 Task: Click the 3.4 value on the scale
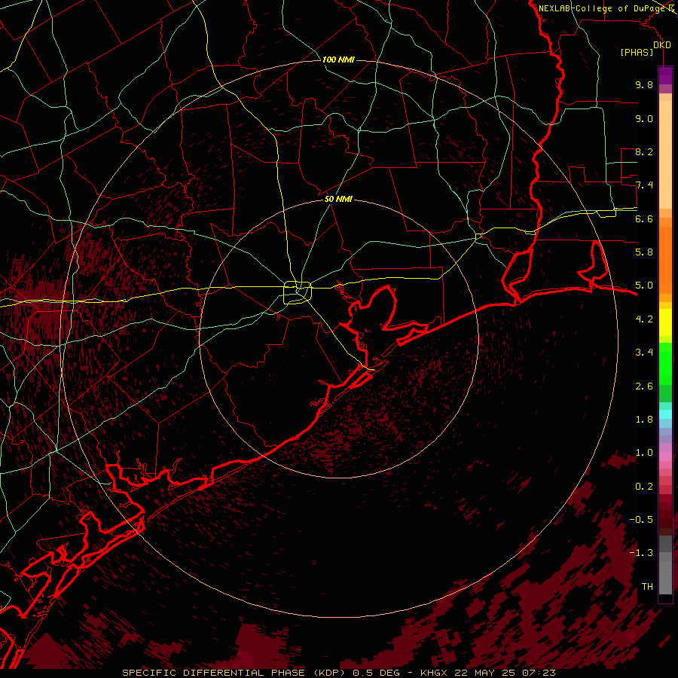(644, 353)
